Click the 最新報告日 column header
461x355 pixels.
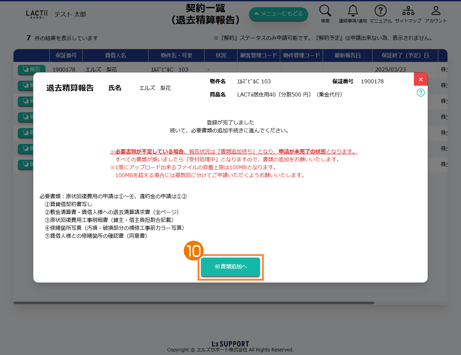click(x=347, y=55)
